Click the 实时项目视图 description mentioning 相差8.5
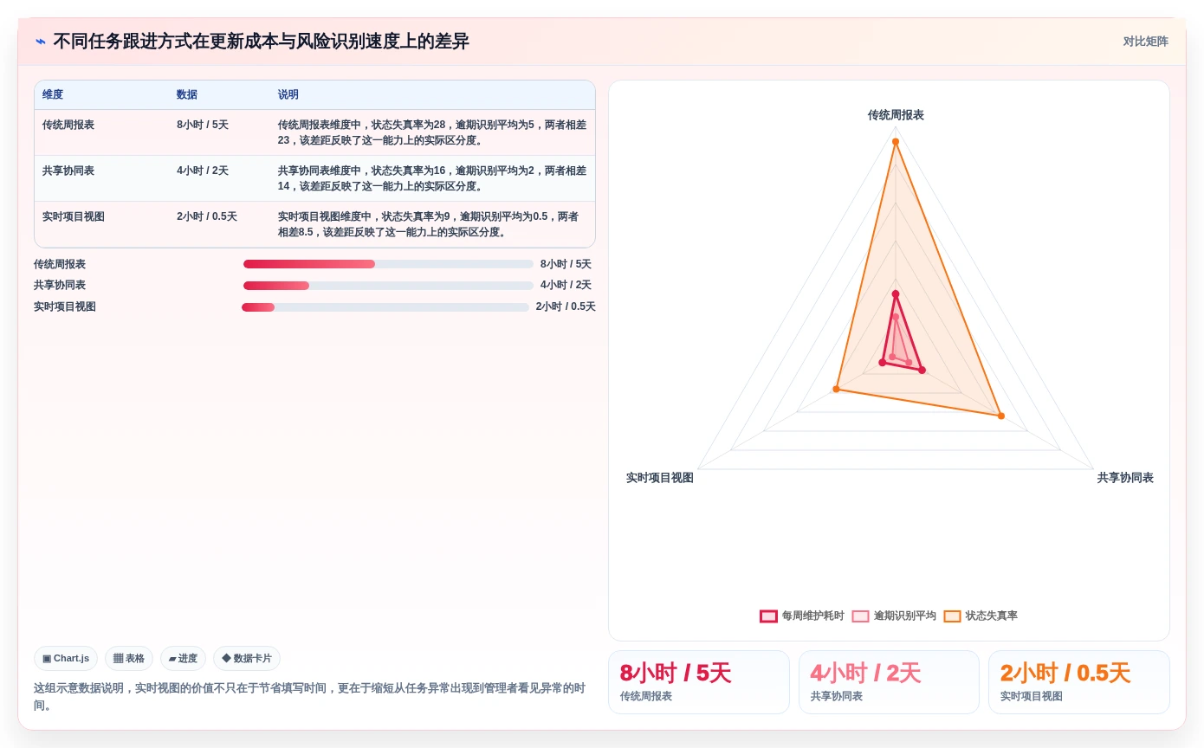1204x748 pixels. tap(429, 224)
